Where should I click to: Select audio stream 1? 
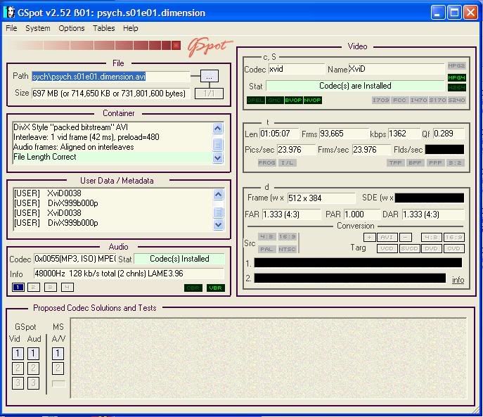click(x=18, y=287)
